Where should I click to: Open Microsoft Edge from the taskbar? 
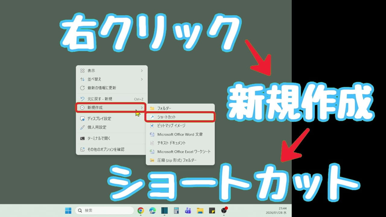pos(152,210)
